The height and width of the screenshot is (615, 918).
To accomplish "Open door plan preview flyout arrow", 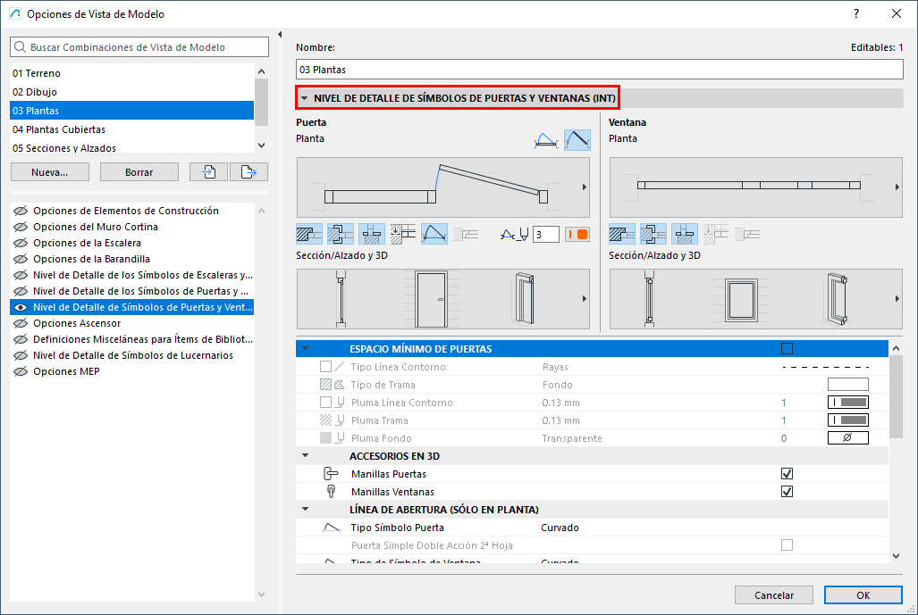I will (585, 187).
